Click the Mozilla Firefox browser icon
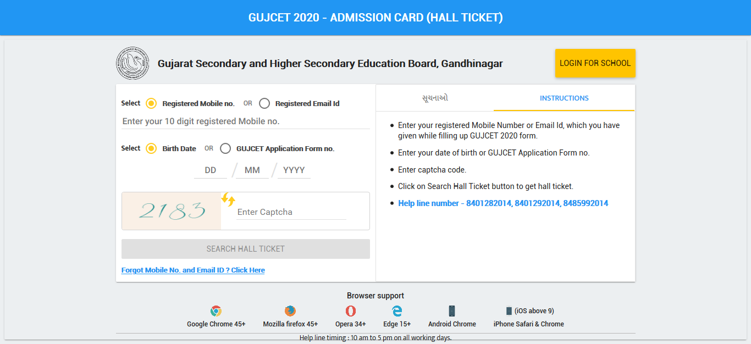Viewport: 751px width, 344px height. coord(290,311)
